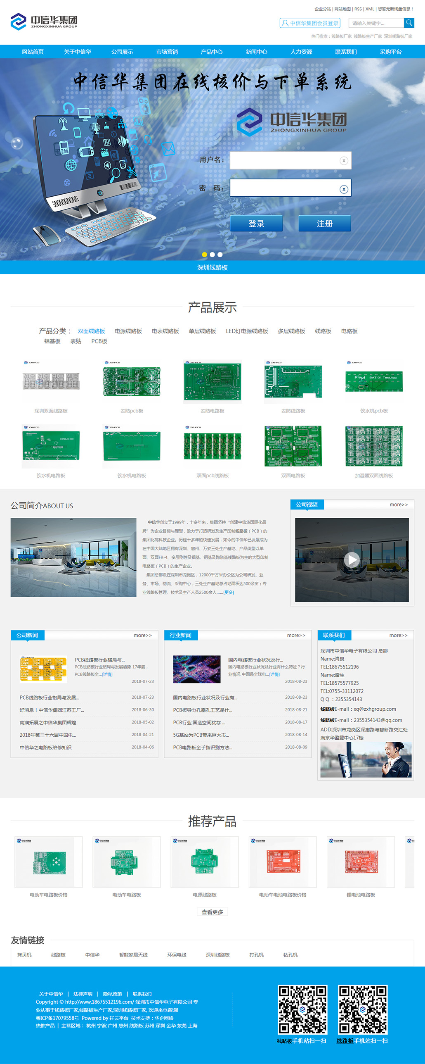Open the news item 南澳拓展之中信华集团辉煌
Image resolution: width=425 pixels, height=1064 pixels.
tap(48, 722)
